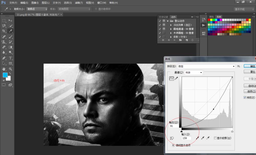Switch to the 历史记录 history tab
The image size is (256, 155).
[x=163, y=17]
